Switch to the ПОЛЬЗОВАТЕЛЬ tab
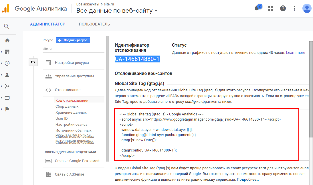 click(x=94, y=24)
